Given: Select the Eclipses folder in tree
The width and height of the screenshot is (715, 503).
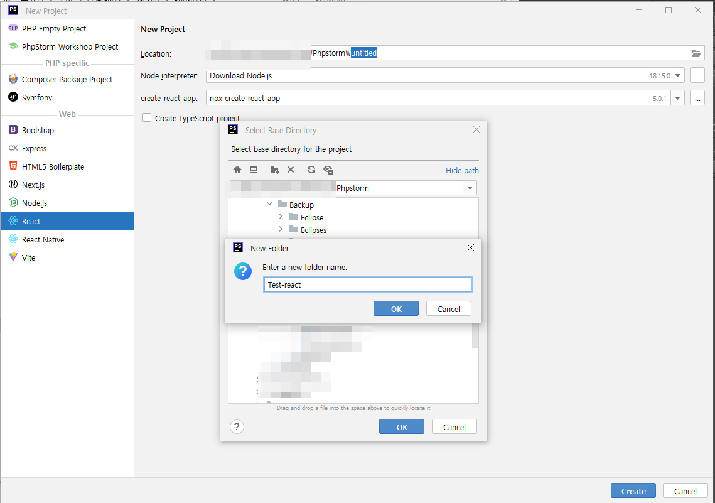Looking at the screenshot, I should [313, 230].
